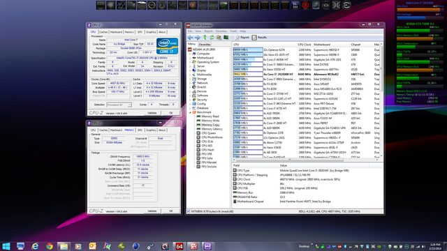Image resolution: width=447 pixels, height=251 pixels.
Task: Select the highlighted Core i7-3920XM HT row
Action: [306, 75]
